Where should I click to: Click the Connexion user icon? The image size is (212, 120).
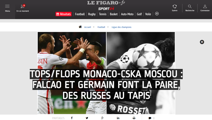pos(205,6)
